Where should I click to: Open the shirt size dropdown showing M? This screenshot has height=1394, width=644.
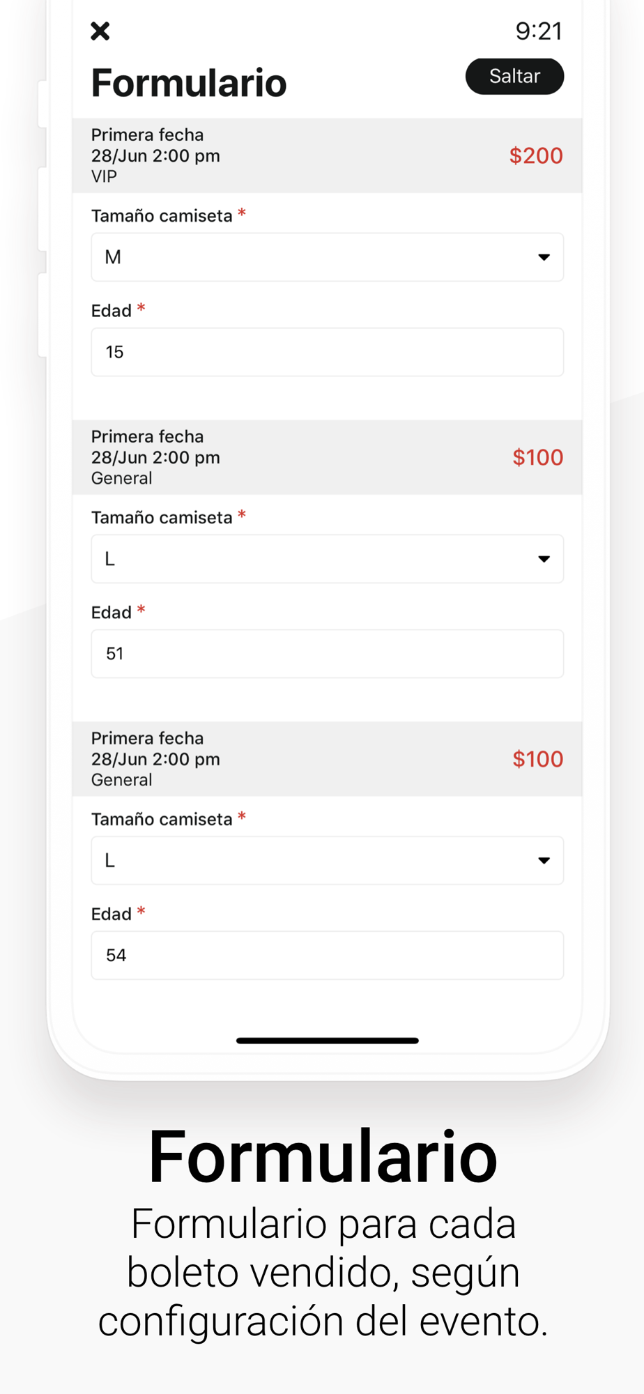(x=327, y=257)
